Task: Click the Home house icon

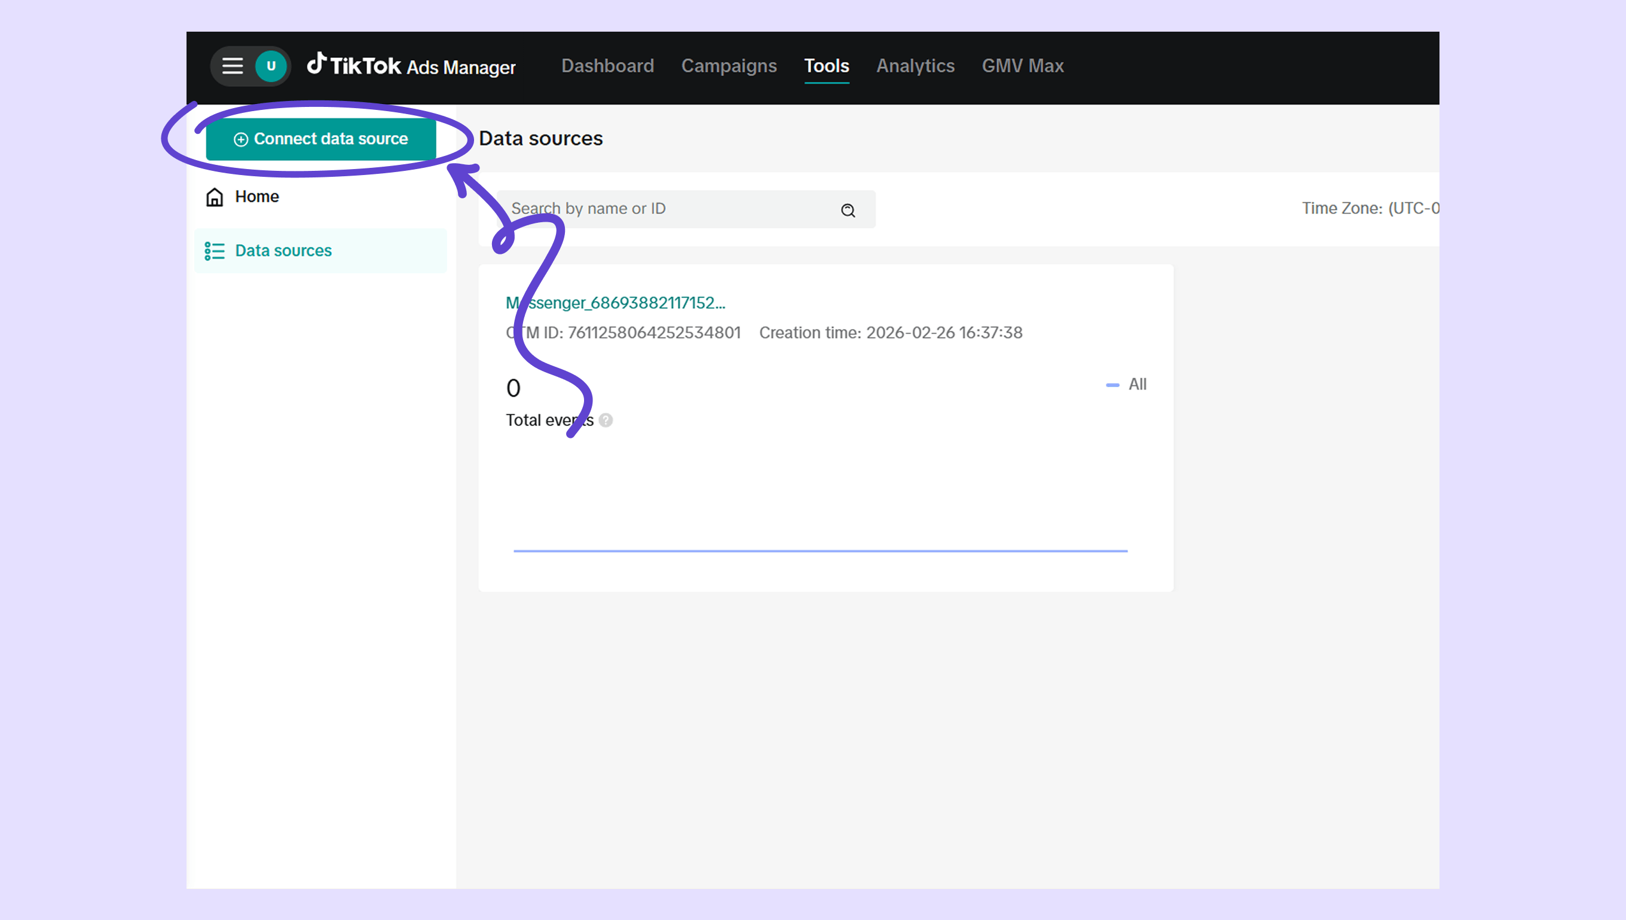Action: pos(215,197)
